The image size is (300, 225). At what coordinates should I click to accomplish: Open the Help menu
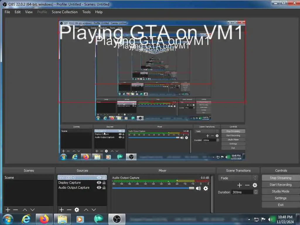click(99, 12)
